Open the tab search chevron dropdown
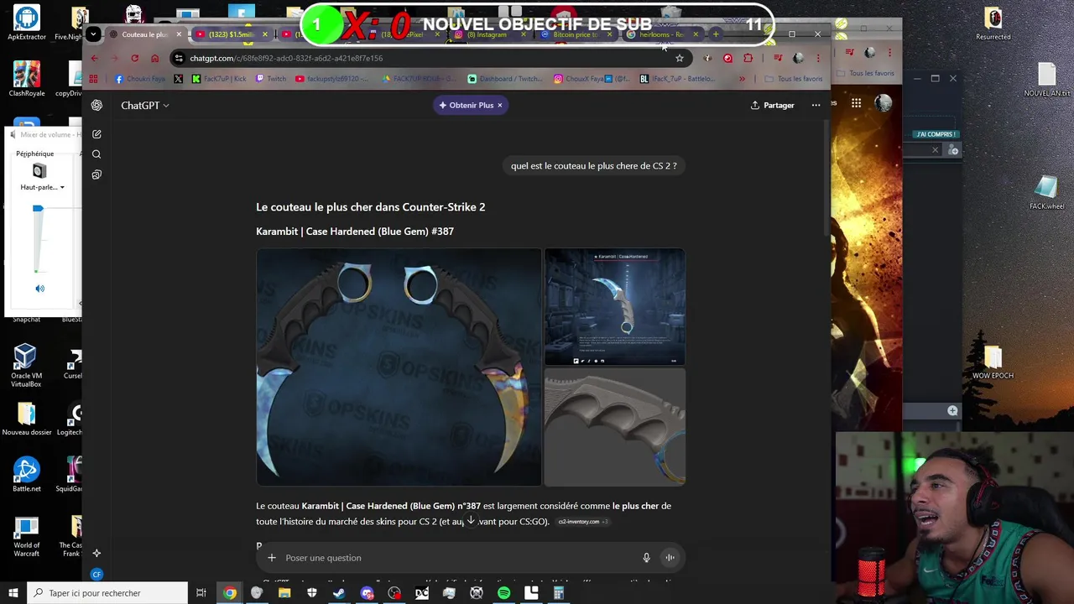This screenshot has width=1074, height=604. click(x=93, y=34)
